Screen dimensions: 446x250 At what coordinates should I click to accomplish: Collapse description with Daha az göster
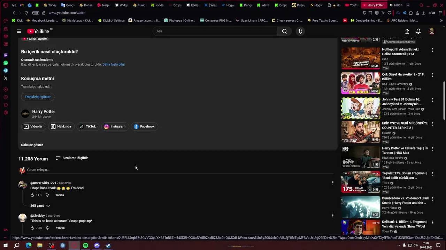pos(32,145)
